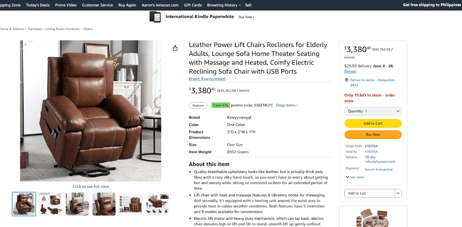Click the deliver-to location pin icon
Image resolution: width=462 pixels, height=227 pixels.
click(346, 80)
